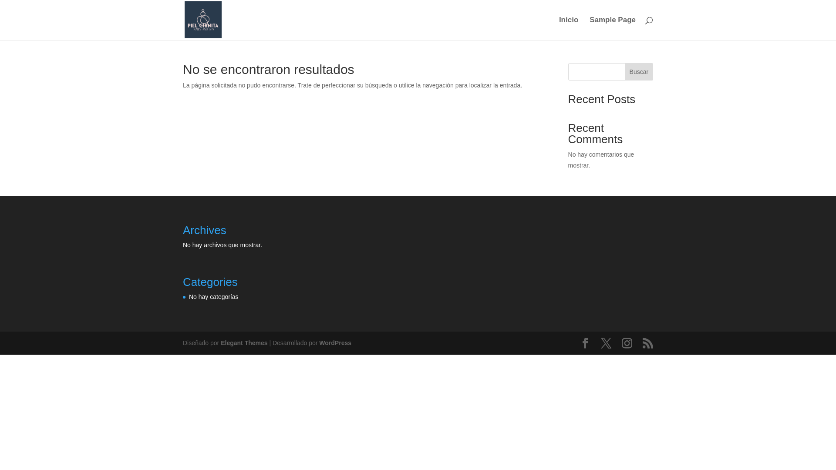Click the Recent Posts heading
This screenshot has width=836, height=470.
pyautogui.click(x=601, y=99)
